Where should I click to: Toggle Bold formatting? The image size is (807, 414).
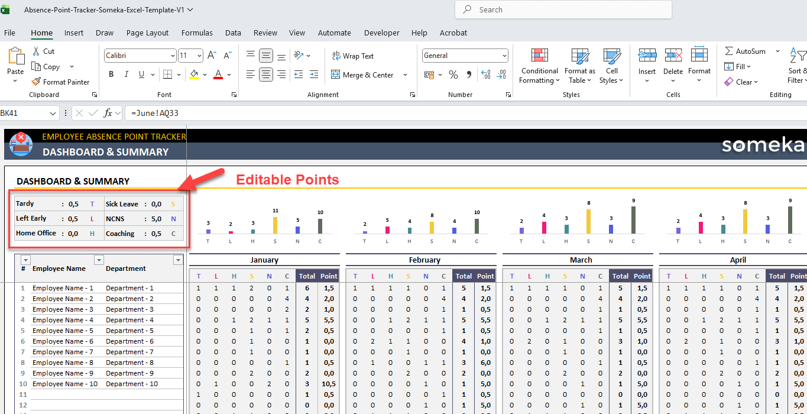pyautogui.click(x=111, y=75)
